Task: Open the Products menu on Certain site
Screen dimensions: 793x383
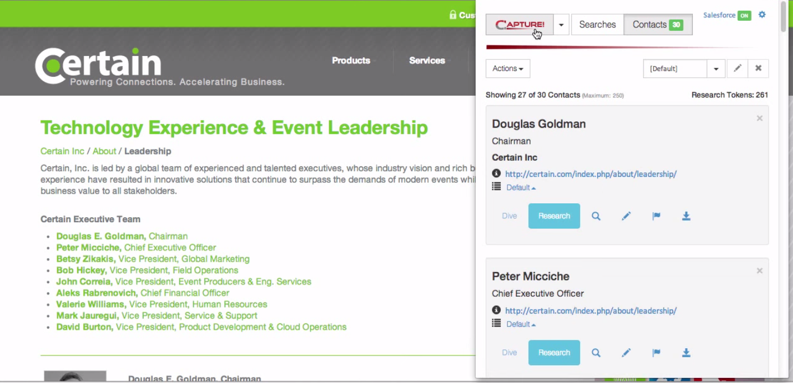Action: click(x=351, y=60)
